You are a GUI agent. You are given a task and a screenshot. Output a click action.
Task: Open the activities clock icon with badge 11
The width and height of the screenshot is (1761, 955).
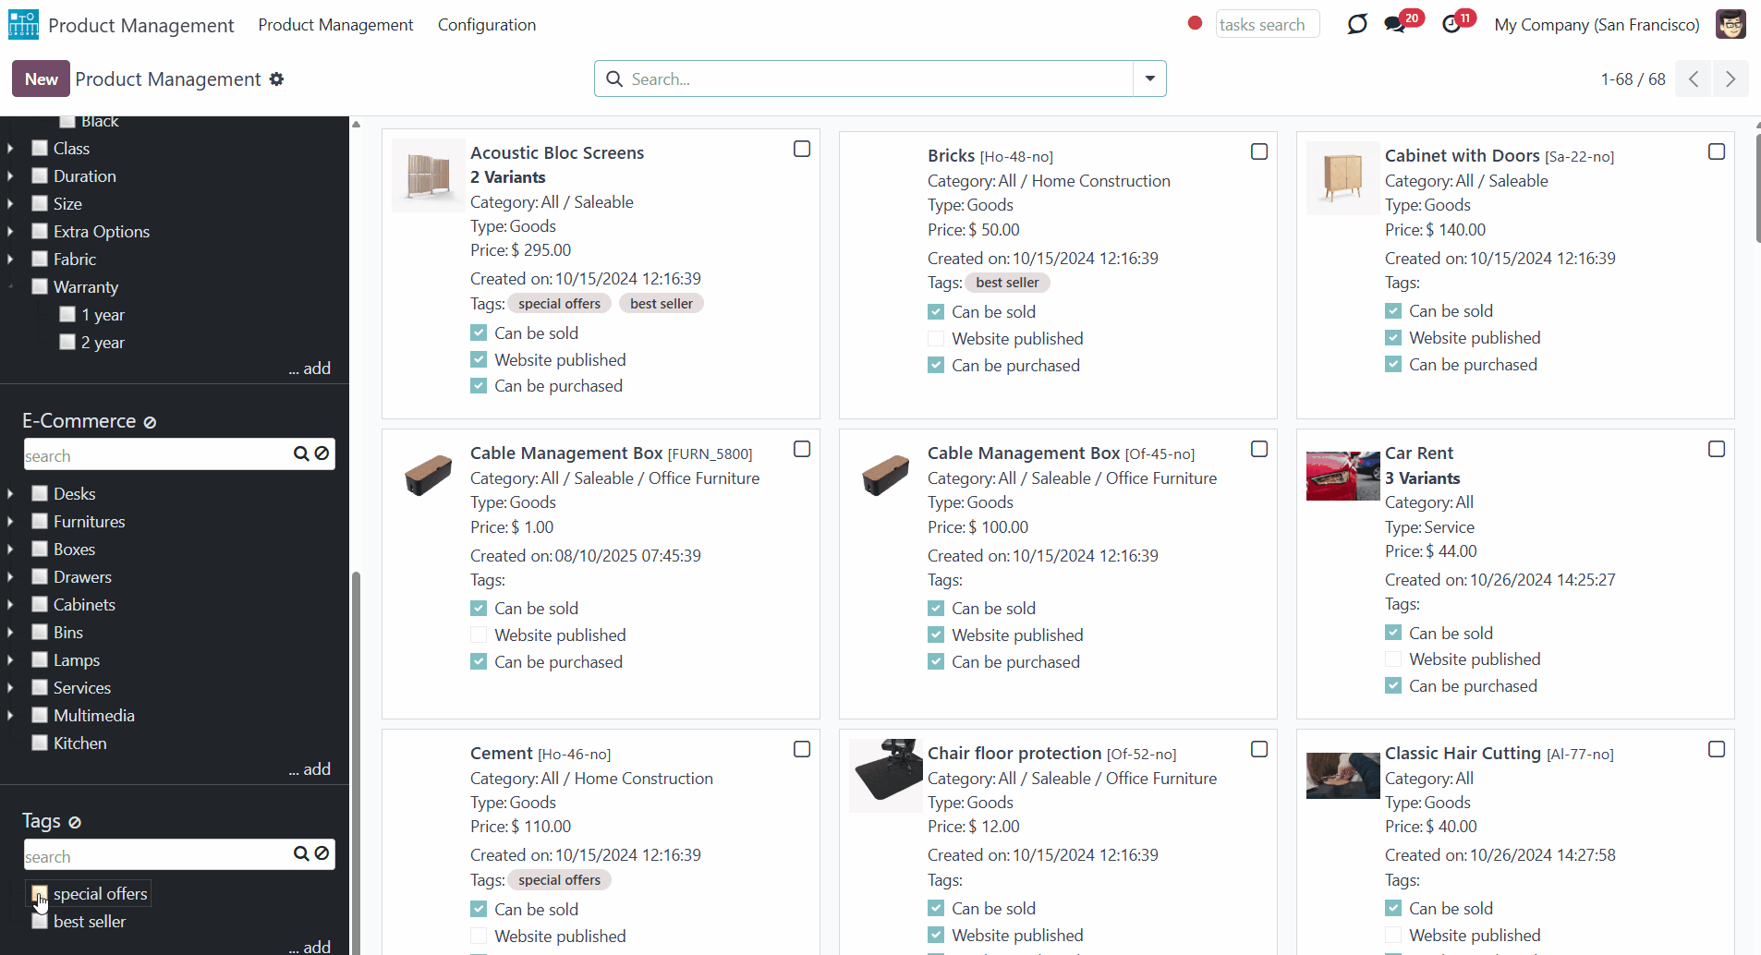[1451, 25]
